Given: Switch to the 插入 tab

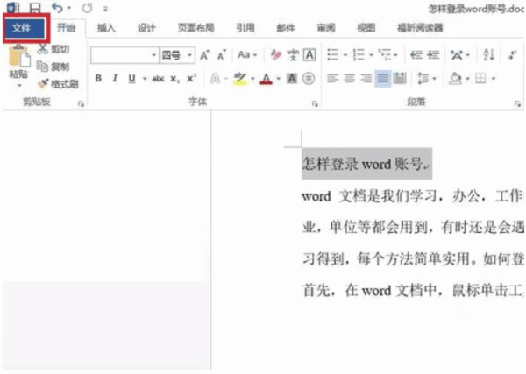Looking at the screenshot, I should [x=106, y=28].
